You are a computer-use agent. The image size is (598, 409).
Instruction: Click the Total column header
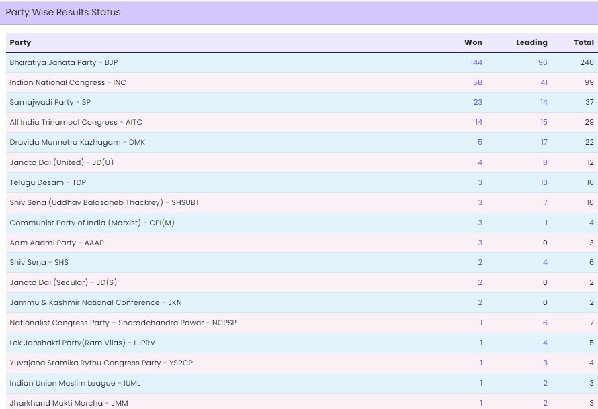tap(584, 43)
